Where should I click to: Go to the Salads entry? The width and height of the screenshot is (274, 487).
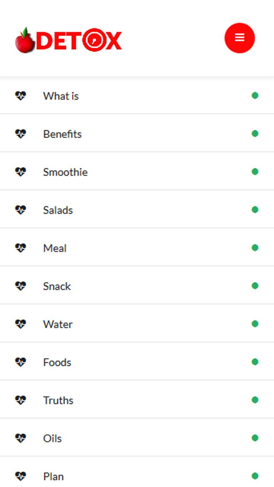point(137,210)
